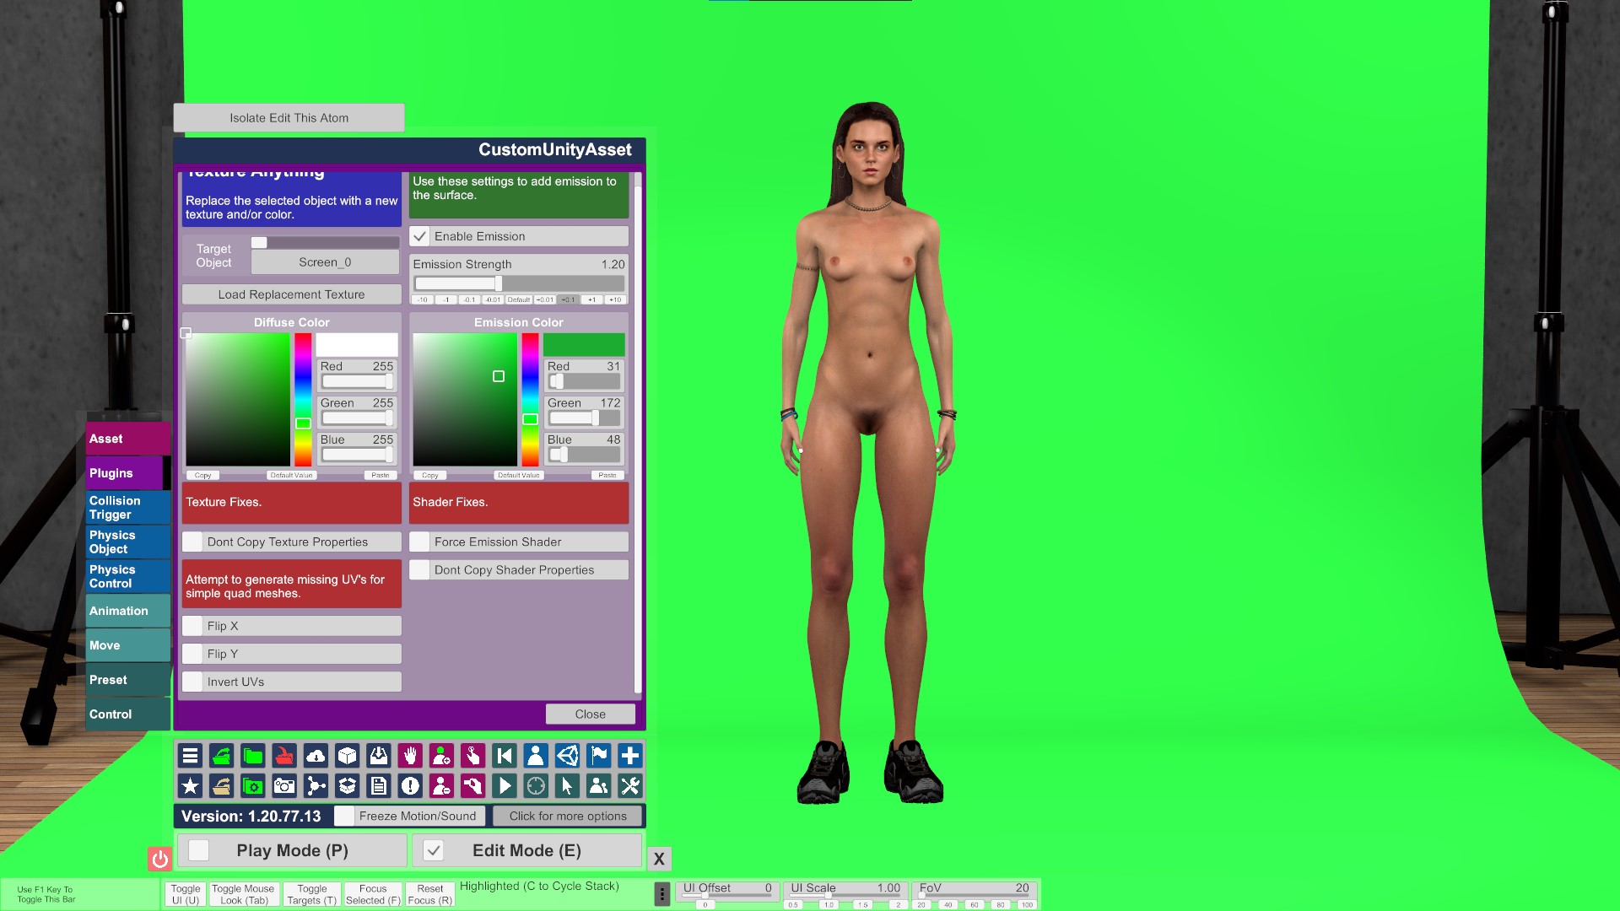Expand Click for more options
The image size is (1620, 911).
point(568,816)
